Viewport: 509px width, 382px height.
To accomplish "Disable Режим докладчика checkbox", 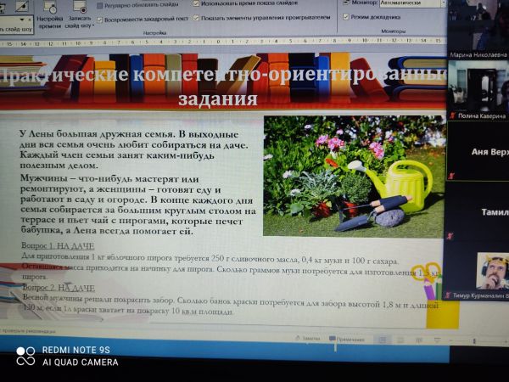I will pos(345,17).
